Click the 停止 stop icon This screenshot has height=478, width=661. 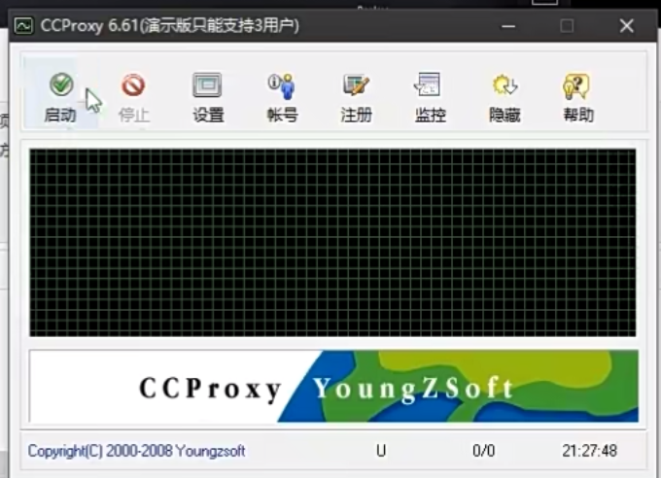(133, 85)
